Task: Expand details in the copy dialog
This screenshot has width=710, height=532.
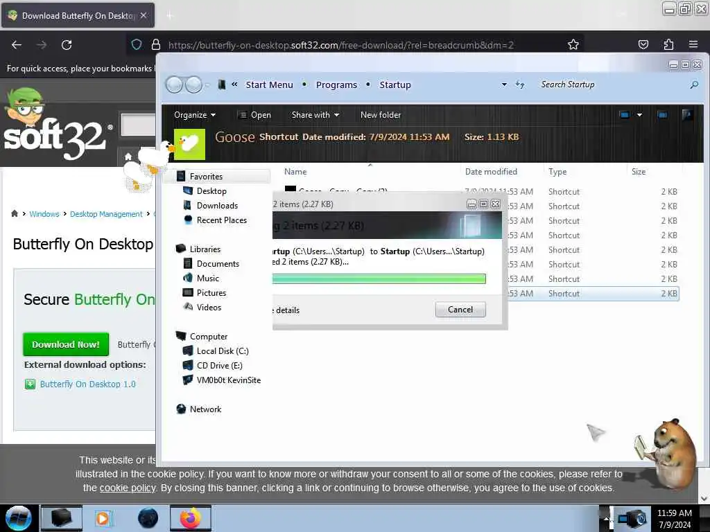Action: pyautogui.click(x=286, y=310)
